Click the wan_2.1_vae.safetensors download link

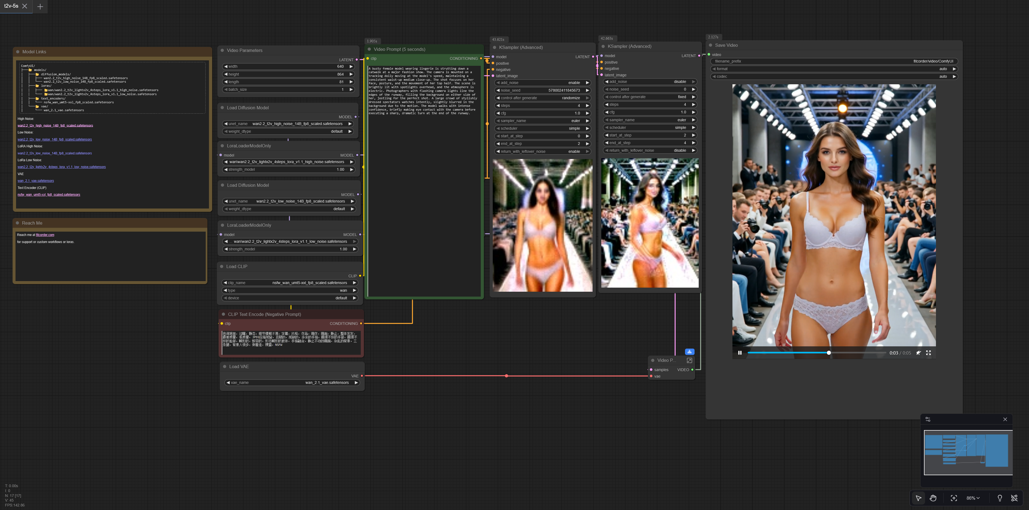pos(36,181)
